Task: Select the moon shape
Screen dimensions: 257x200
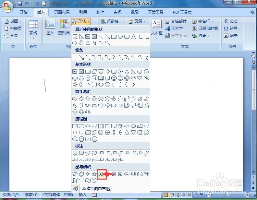Action: tap(81, 85)
